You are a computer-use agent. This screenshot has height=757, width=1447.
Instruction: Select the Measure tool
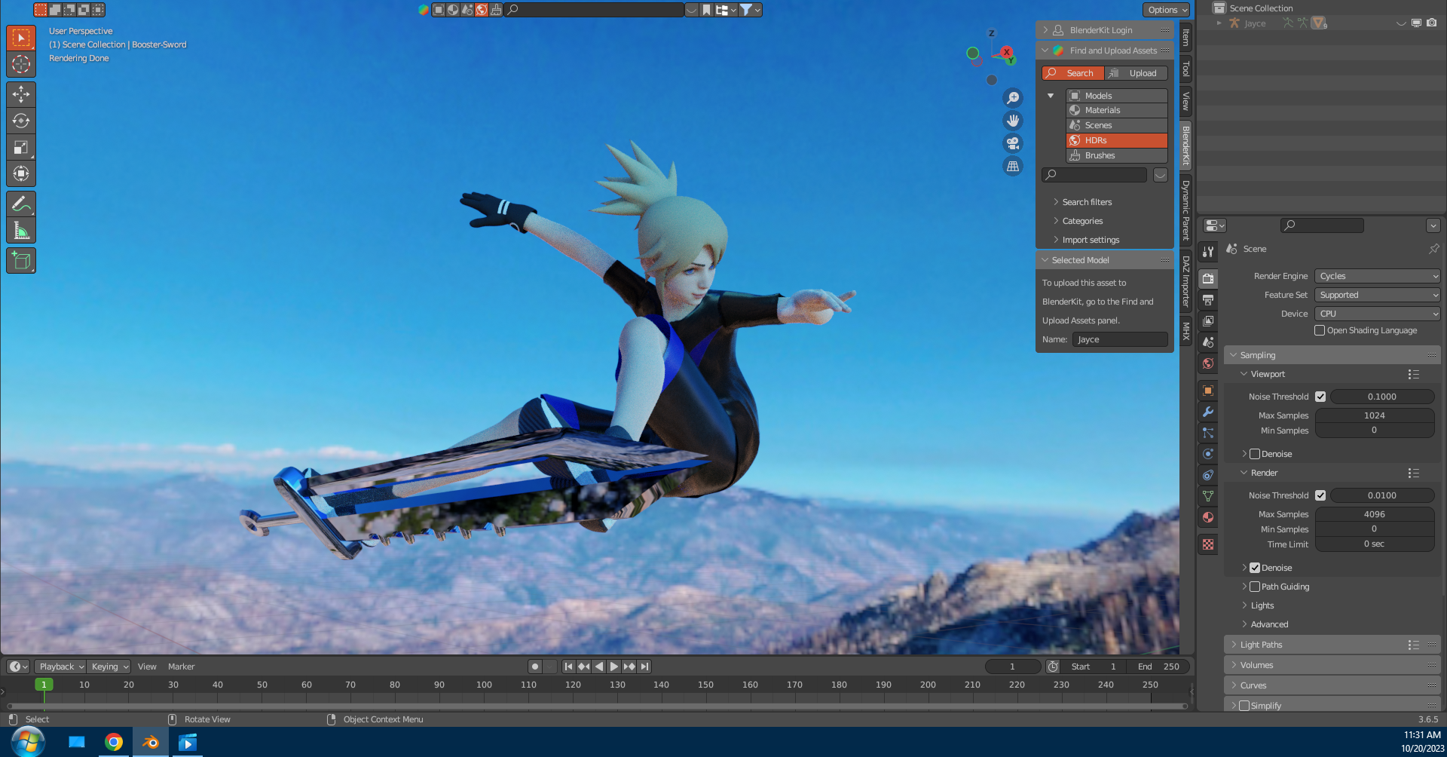pos(21,230)
